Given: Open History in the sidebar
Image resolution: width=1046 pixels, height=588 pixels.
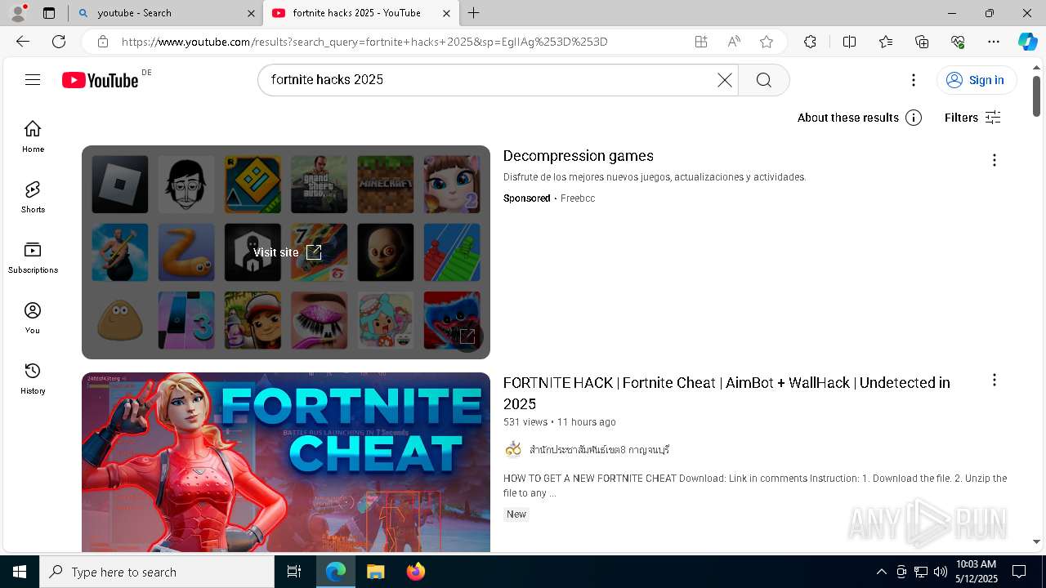Looking at the screenshot, I should (x=33, y=378).
